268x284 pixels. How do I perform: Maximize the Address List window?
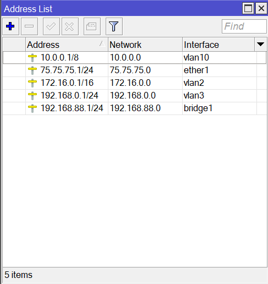pyautogui.click(x=248, y=8)
